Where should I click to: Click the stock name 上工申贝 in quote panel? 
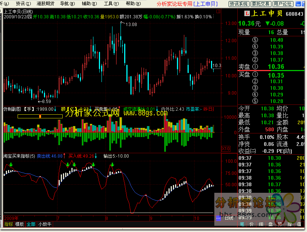267,14
